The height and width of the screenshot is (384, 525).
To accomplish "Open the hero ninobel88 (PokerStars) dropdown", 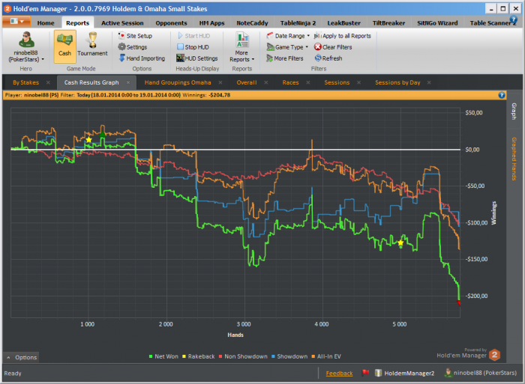I will (26, 56).
